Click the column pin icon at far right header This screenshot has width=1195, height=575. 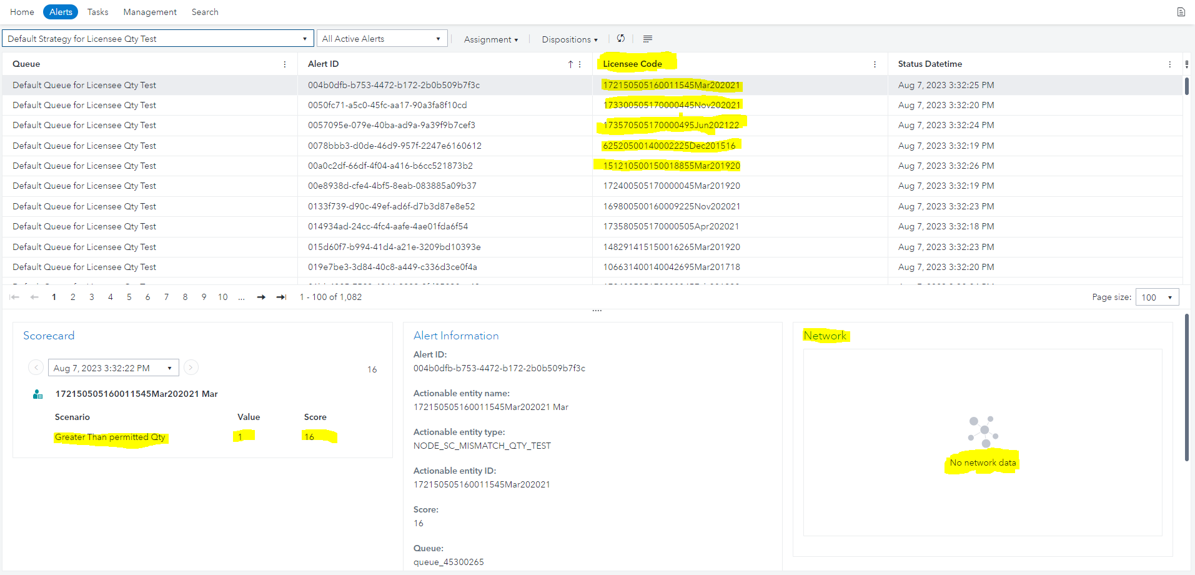click(x=1188, y=63)
